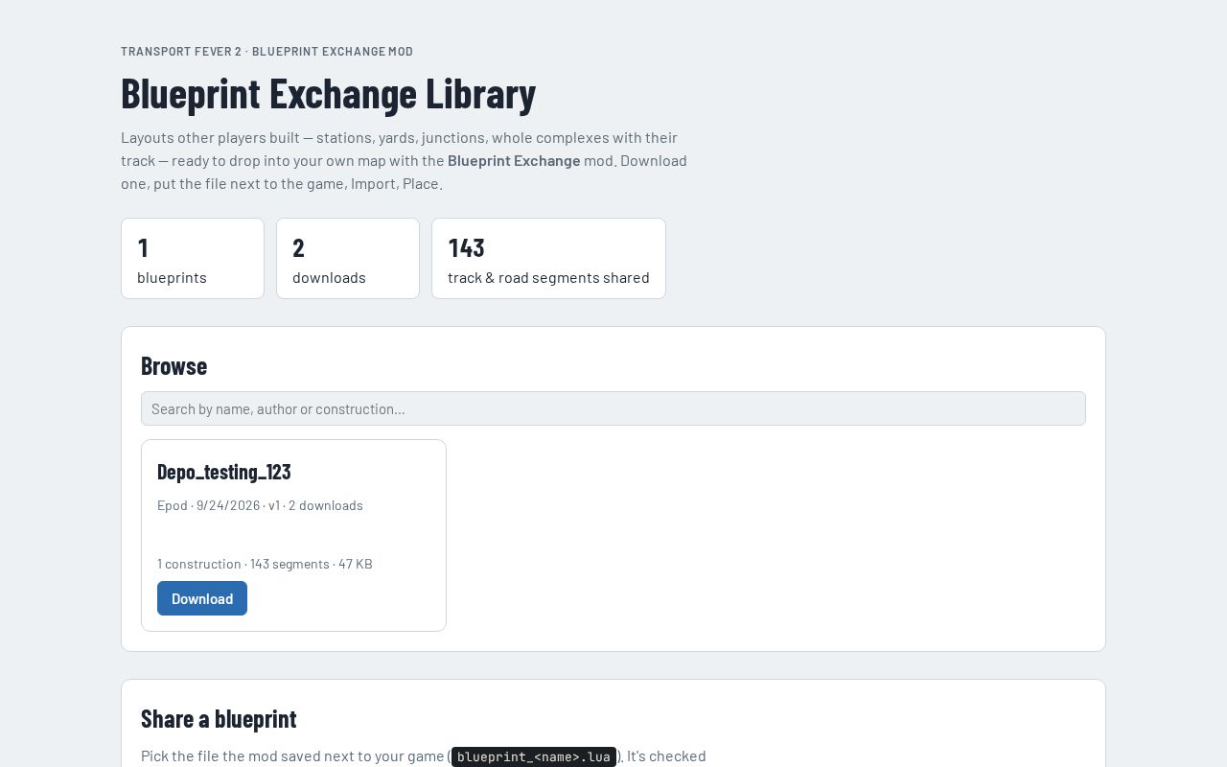Select the Blueprint Exchange Library heading
This screenshot has height=767, width=1227.
[x=328, y=93]
